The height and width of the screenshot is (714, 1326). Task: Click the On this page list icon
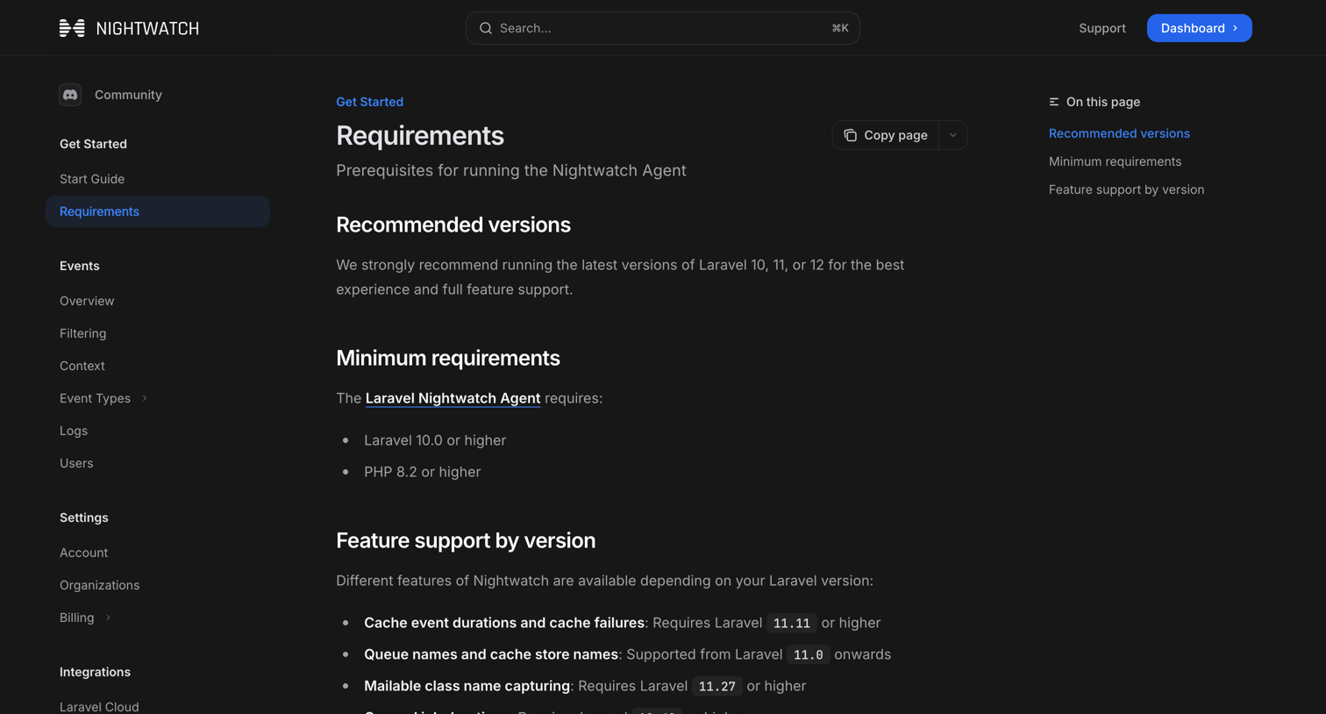tap(1054, 102)
